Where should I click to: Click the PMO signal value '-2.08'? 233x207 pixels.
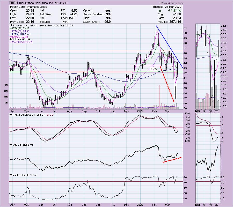tap(49, 115)
